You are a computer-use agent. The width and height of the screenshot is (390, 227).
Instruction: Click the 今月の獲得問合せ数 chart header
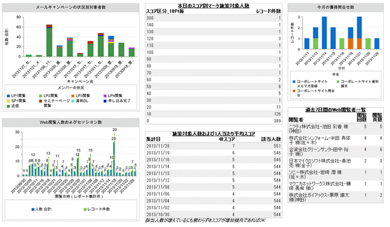pyautogui.click(x=335, y=7)
